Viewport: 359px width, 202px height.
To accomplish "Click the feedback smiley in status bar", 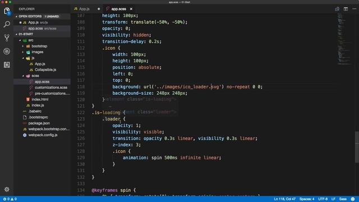I will (353, 199).
